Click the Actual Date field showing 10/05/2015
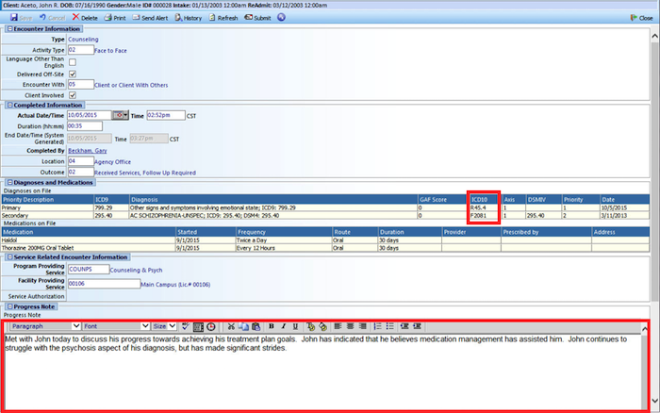Viewport: 660px width, 413px height. point(90,115)
